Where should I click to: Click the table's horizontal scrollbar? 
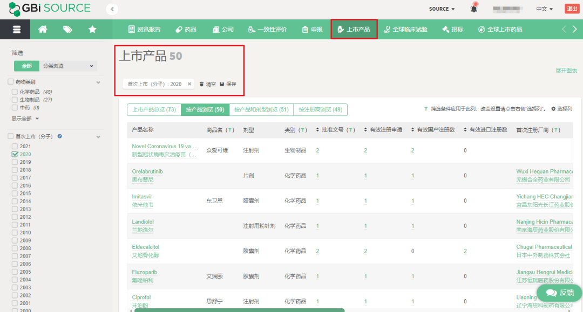240,310
